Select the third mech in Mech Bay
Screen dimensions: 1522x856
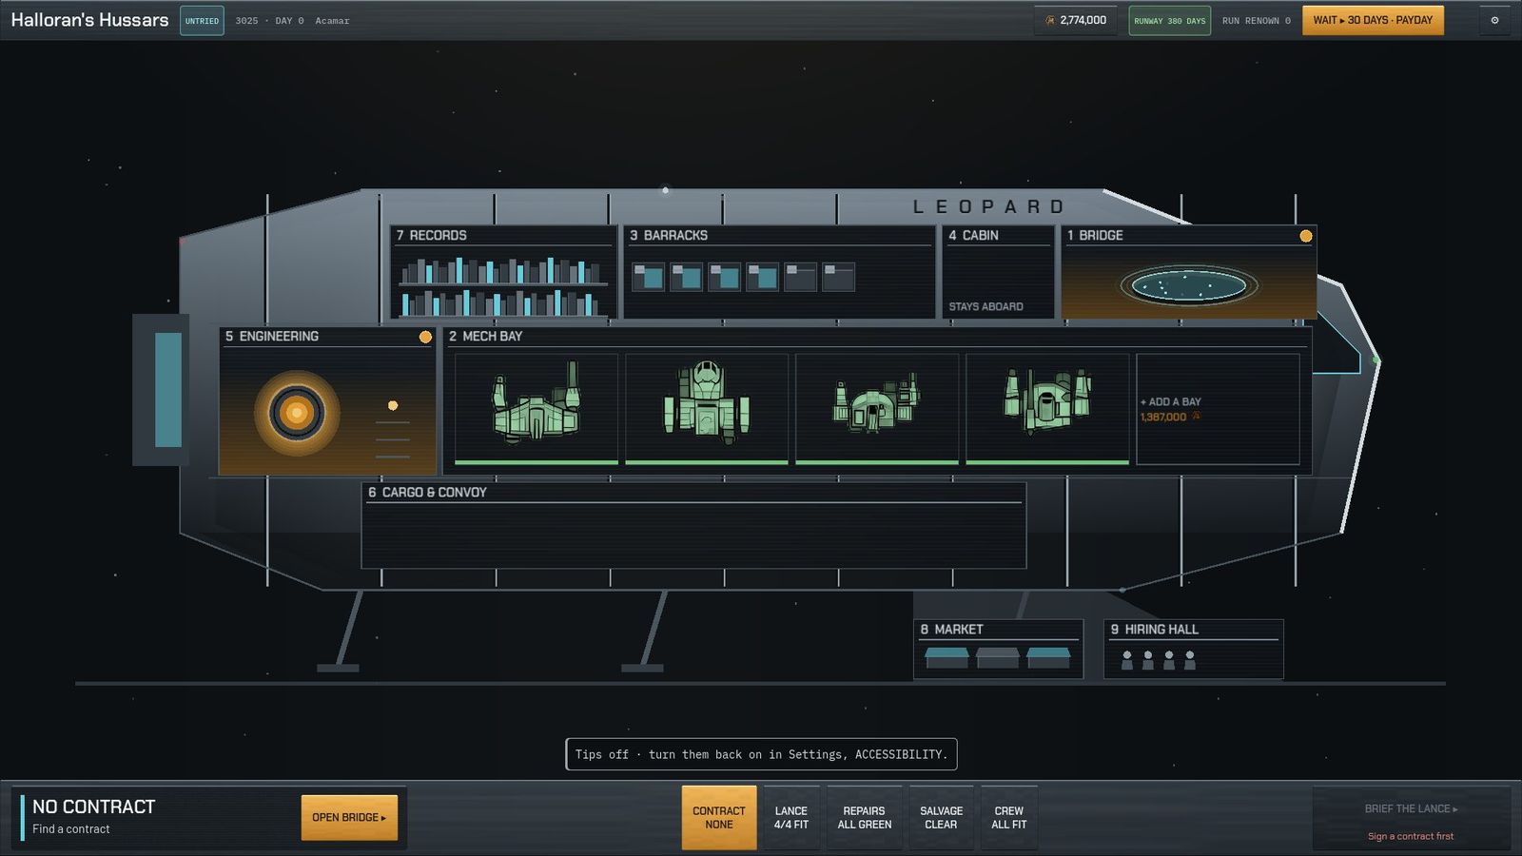click(877, 409)
